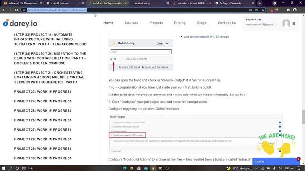
Task: Click the Atom feed for failures RSS icon
Action: (143, 67)
